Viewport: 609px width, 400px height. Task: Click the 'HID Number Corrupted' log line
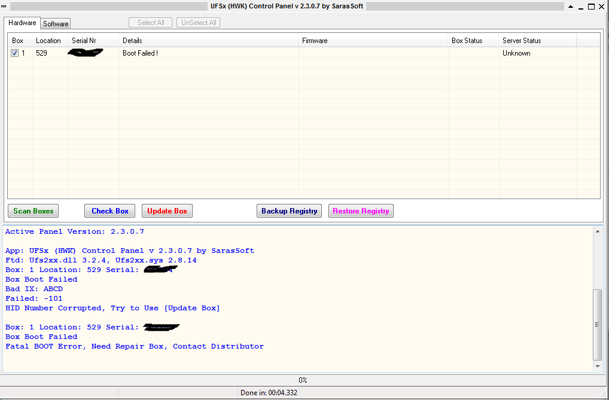pyautogui.click(x=112, y=308)
